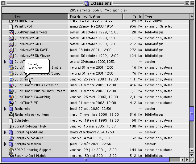Click the horizontal scrollbar left arrow
196x164 pixels.
point(182,160)
